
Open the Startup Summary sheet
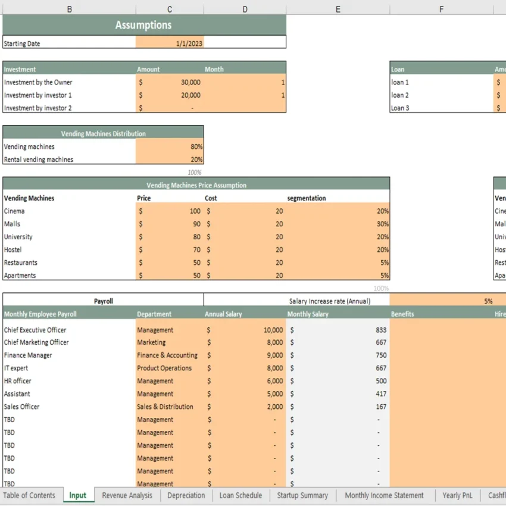coord(302,495)
